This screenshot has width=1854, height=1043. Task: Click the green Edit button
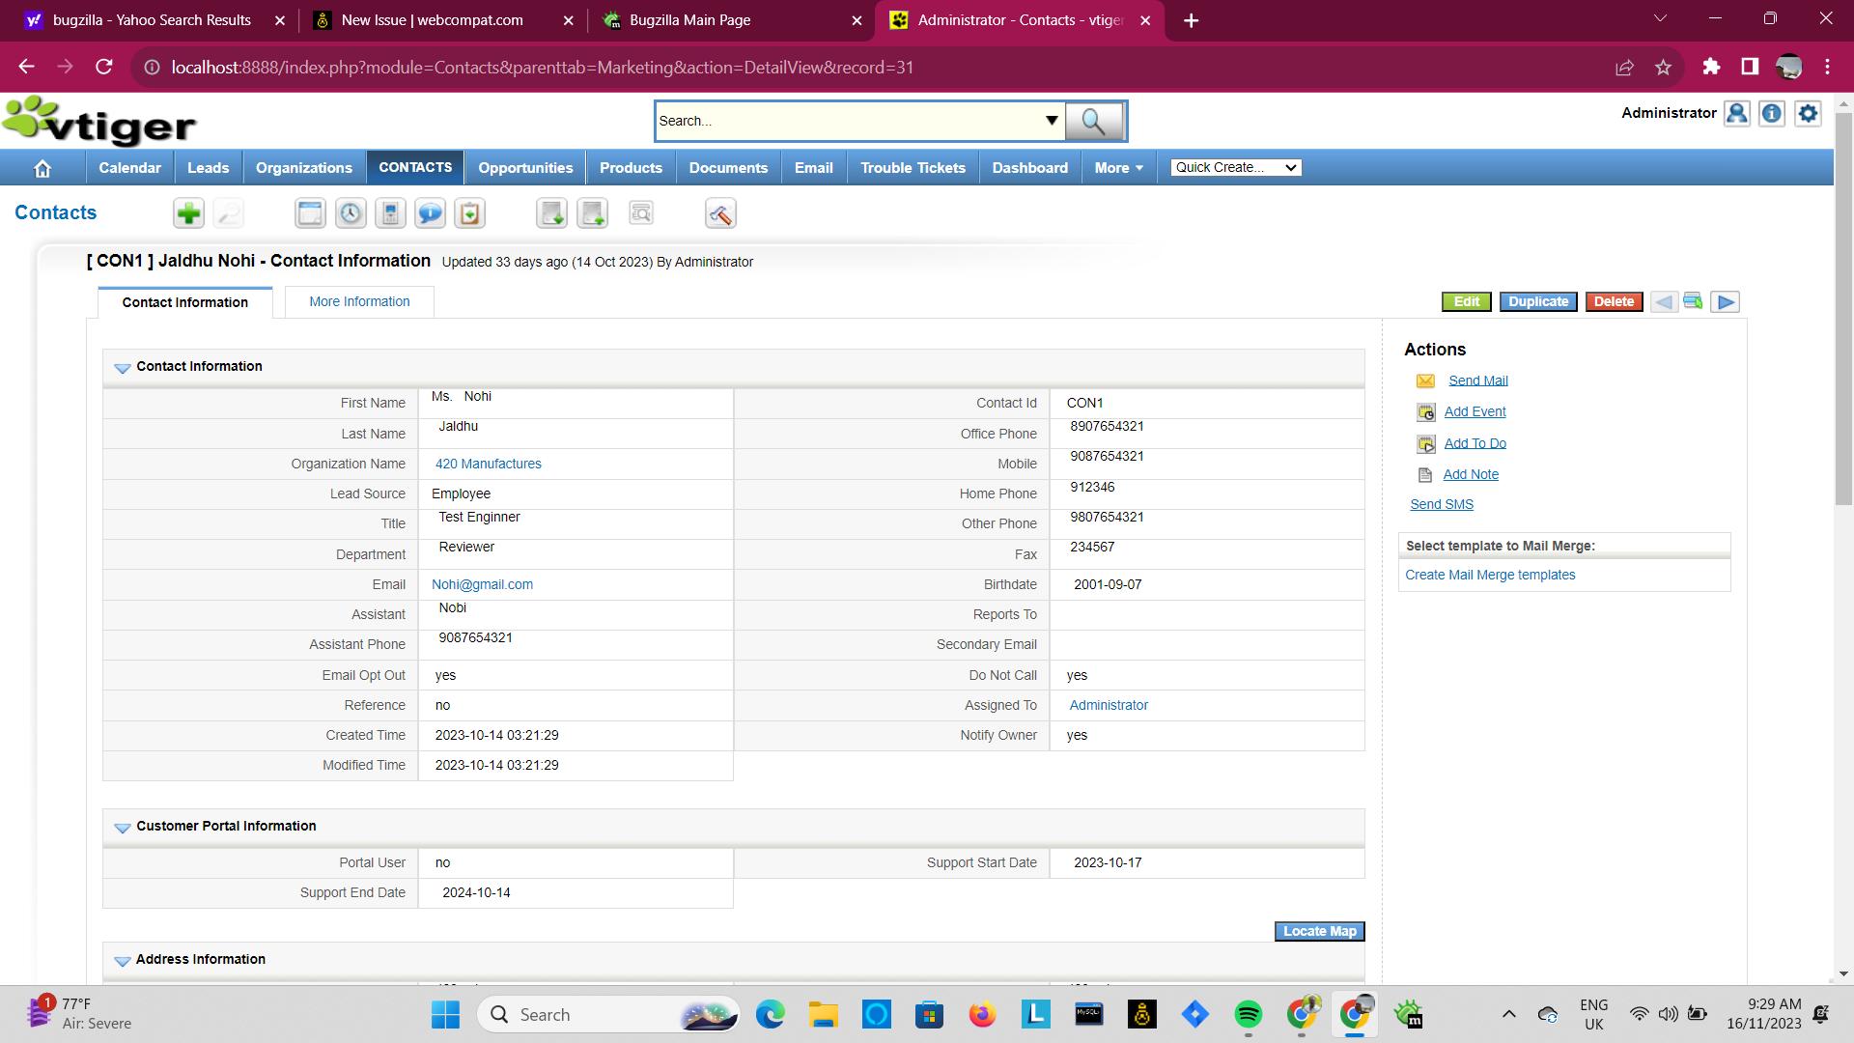point(1466,302)
